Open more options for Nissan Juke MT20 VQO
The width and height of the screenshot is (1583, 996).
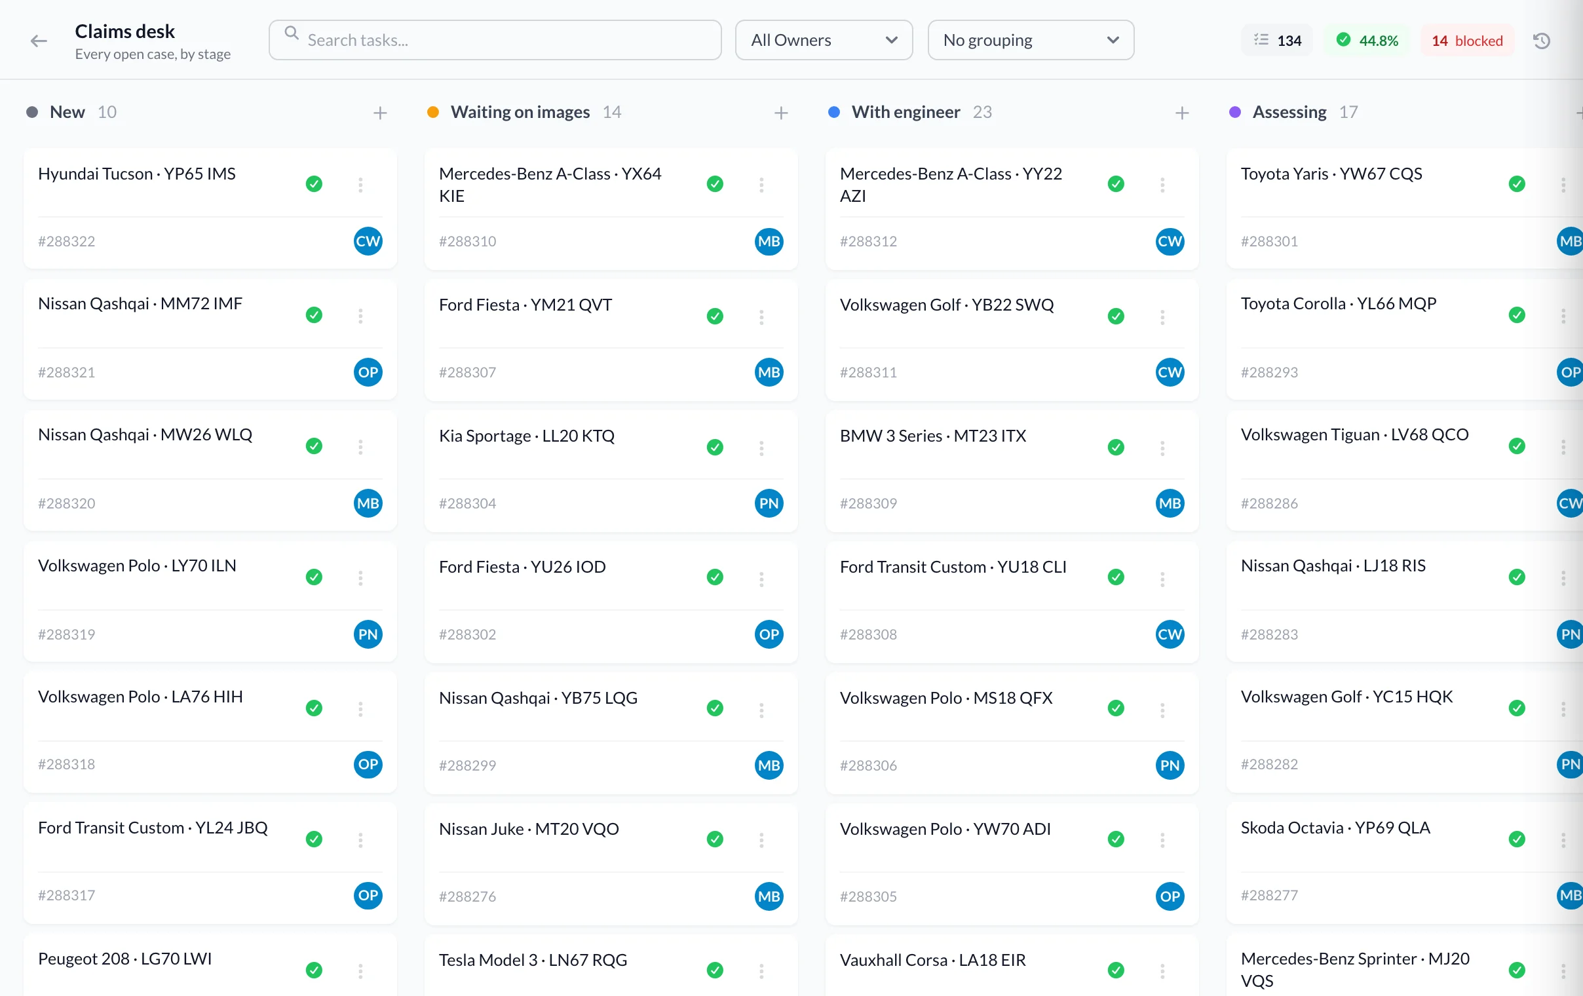(x=761, y=839)
